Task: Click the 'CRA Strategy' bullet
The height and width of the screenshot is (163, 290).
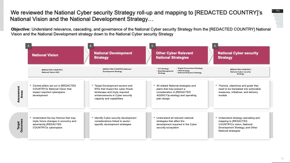Action: [184, 70]
